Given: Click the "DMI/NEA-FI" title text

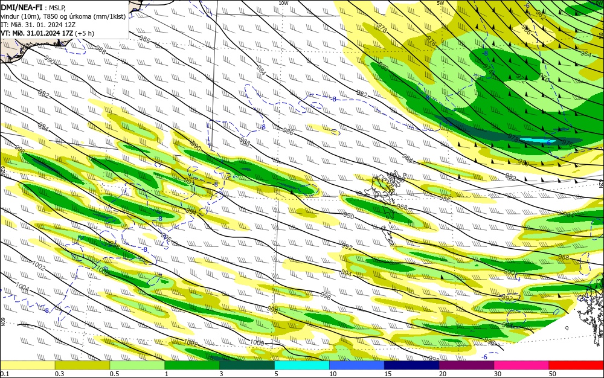Looking at the screenshot, I should click(22, 7).
